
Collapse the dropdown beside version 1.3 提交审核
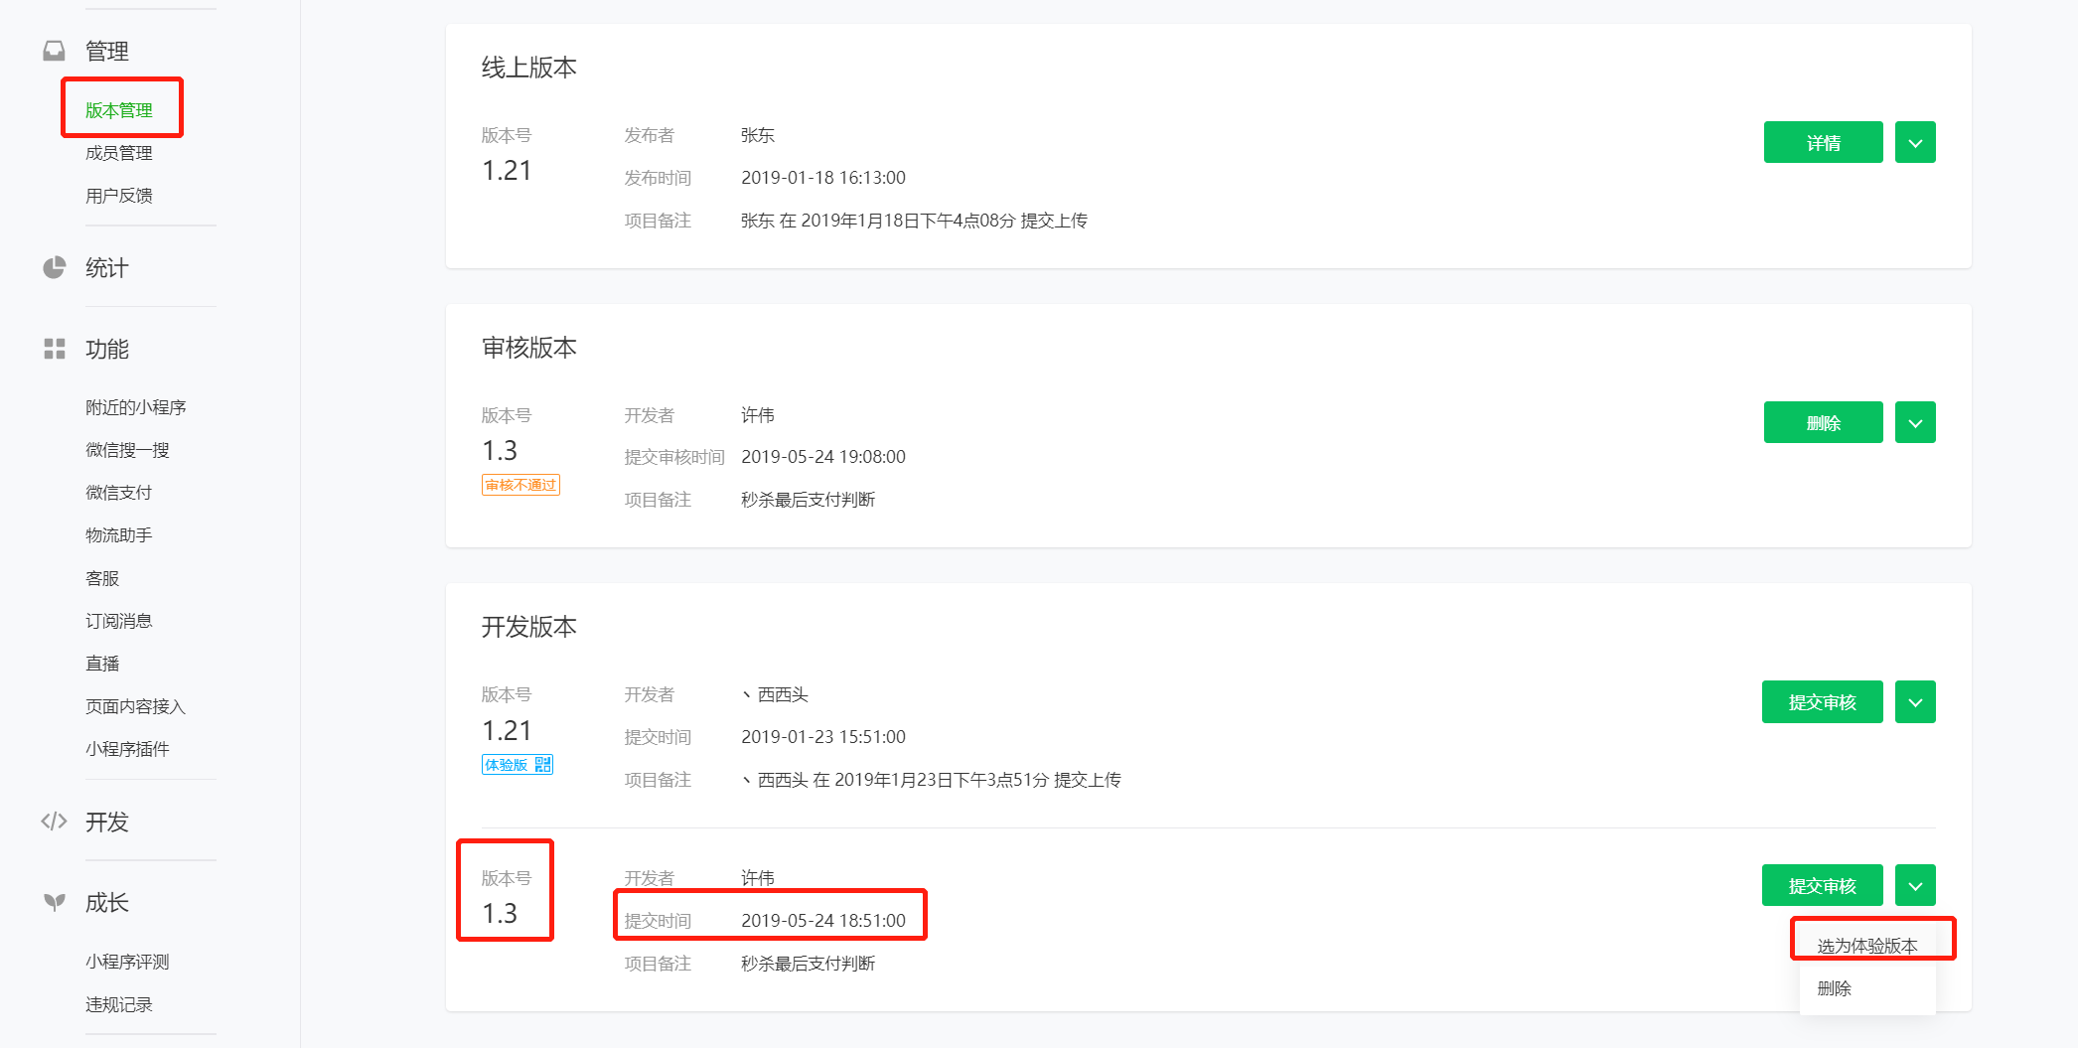click(x=1915, y=885)
